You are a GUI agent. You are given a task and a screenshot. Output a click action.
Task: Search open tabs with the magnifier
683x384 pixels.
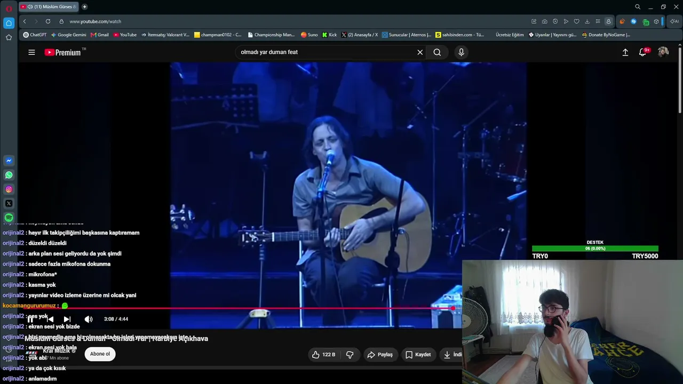pyautogui.click(x=637, y=7)
